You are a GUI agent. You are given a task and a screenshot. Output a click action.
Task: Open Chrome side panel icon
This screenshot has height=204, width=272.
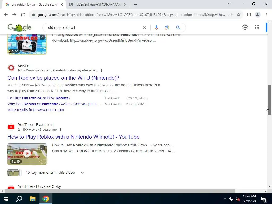pos(249,15)
